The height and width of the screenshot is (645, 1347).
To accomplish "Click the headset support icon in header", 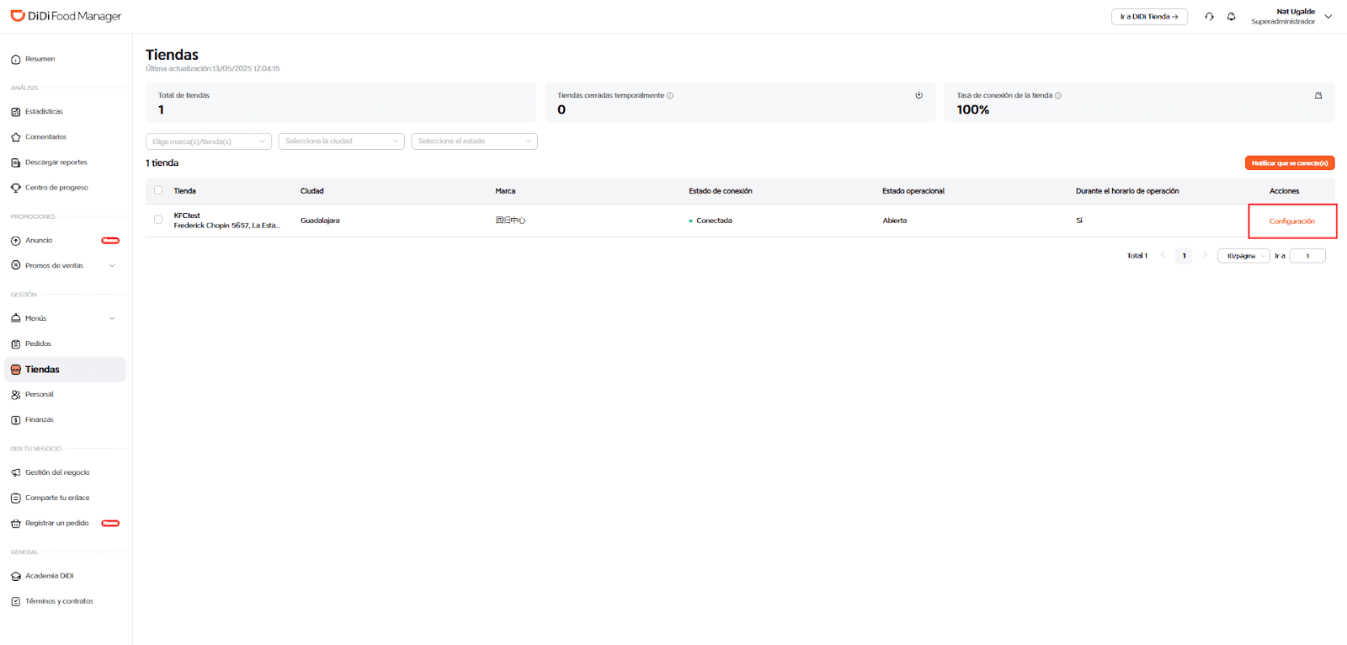I will pyautogui.click(x=1209, y=17).
